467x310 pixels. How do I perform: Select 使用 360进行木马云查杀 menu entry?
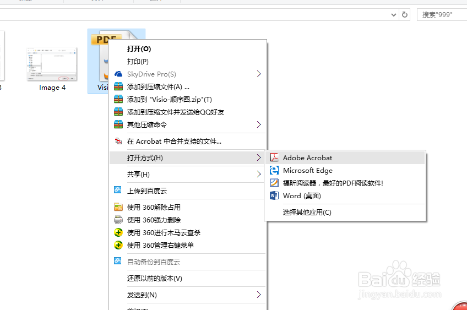pos(188,232)
